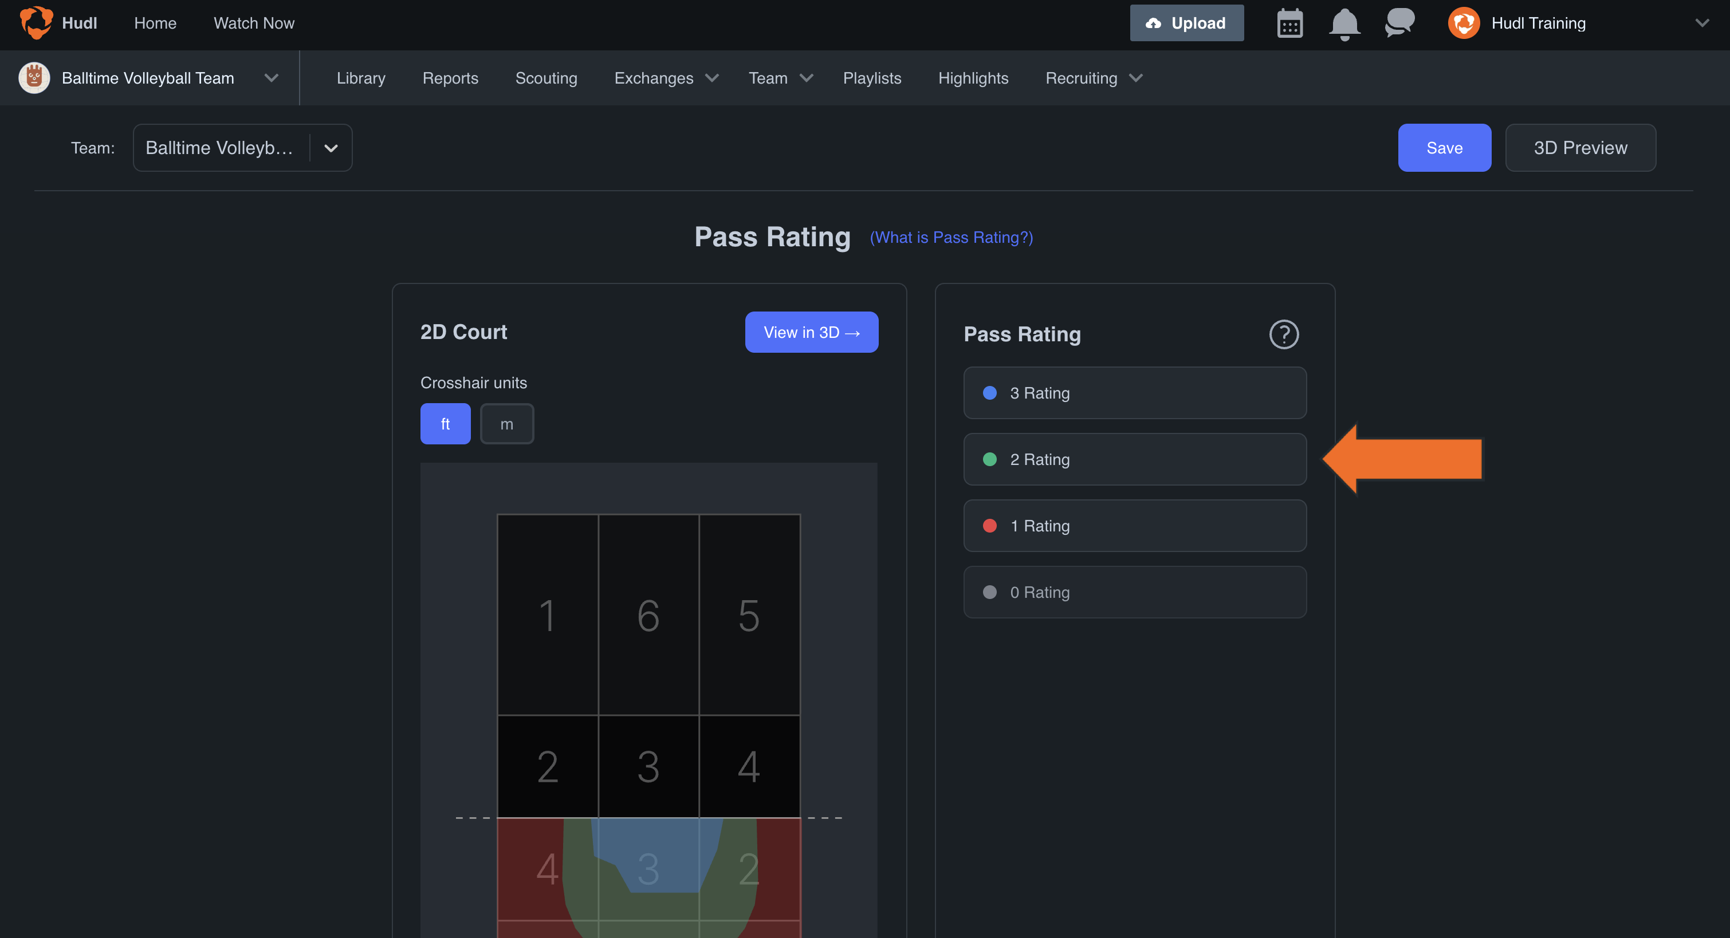Switch crosshair units to ft
The height and width of the screenshot is (938, 1730).
[x=445, y=424]
